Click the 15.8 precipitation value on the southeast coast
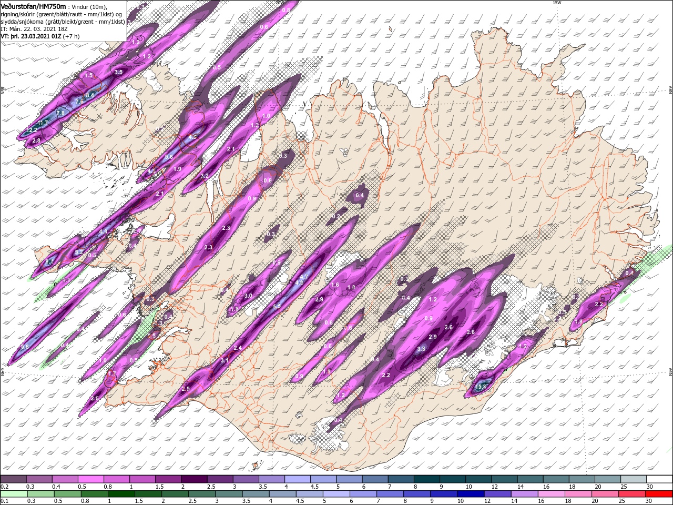The height and width of the screenshot is (505, 673). pyautogui.click(x=481, y=387)
